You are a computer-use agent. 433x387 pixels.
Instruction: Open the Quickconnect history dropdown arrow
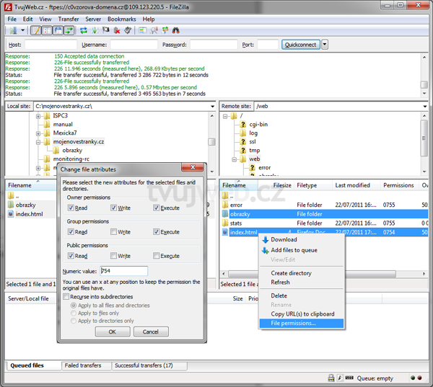click(x=325, y=45)
